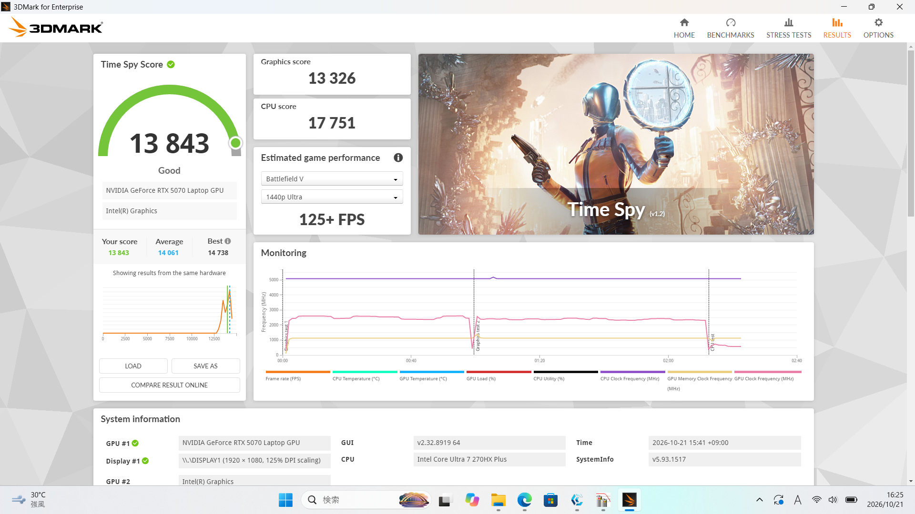The image size is (915, 514).
Task: Click the NVIDIA GeForce RTX 5070 Laptop GPU score label
Action: [x=169, y=190]
